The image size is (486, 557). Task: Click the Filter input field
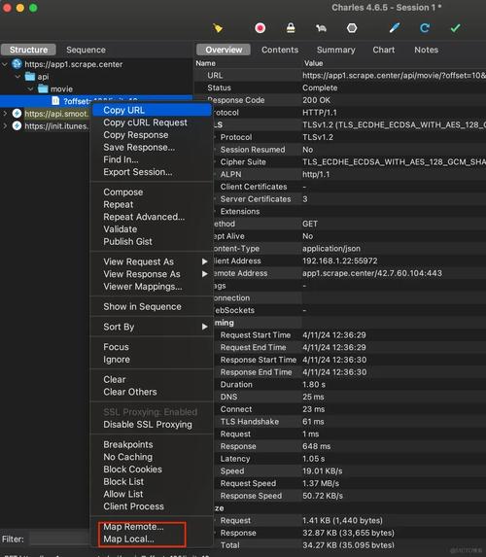59,539
